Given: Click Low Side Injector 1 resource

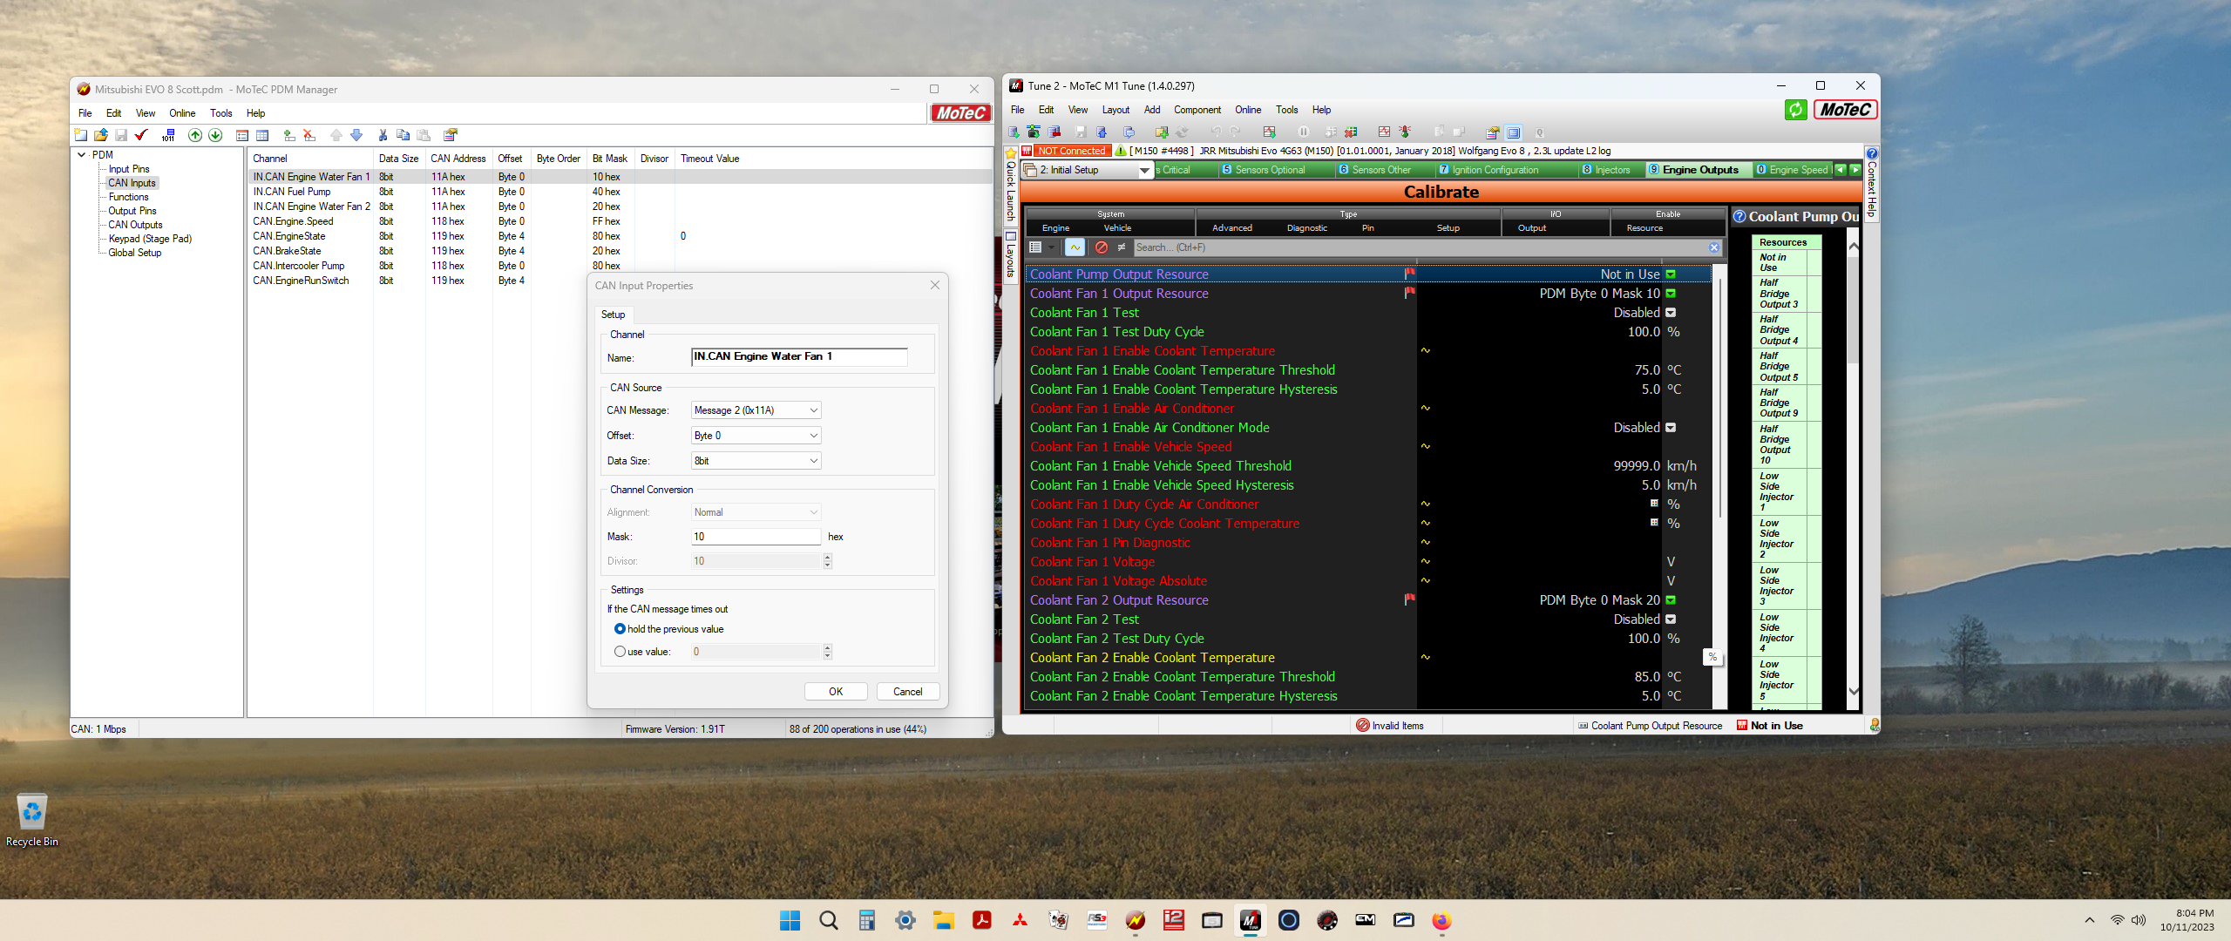Looking at the screenshot, I should coord(1778,492).
